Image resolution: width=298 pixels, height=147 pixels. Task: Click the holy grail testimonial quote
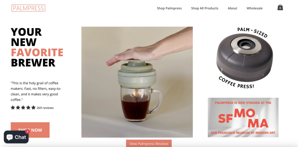tap(36, 91)
